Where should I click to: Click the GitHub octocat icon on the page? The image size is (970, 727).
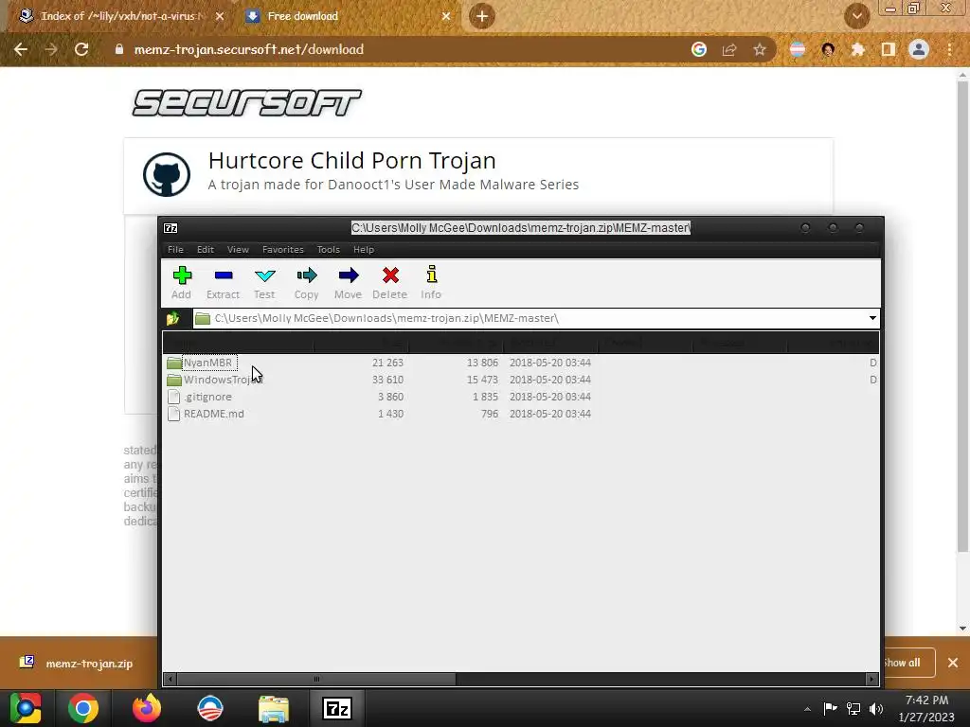tap(167, 174)
